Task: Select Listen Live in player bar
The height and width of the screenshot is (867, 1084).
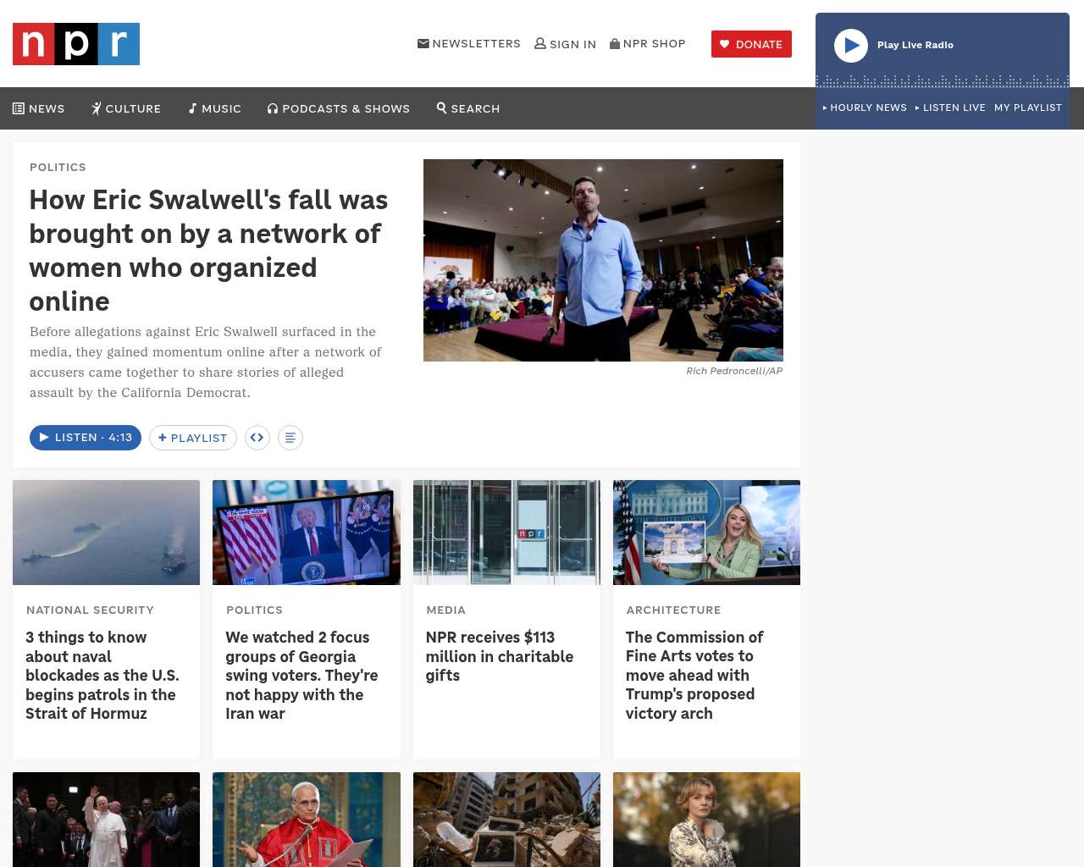Action: (950, 108)
